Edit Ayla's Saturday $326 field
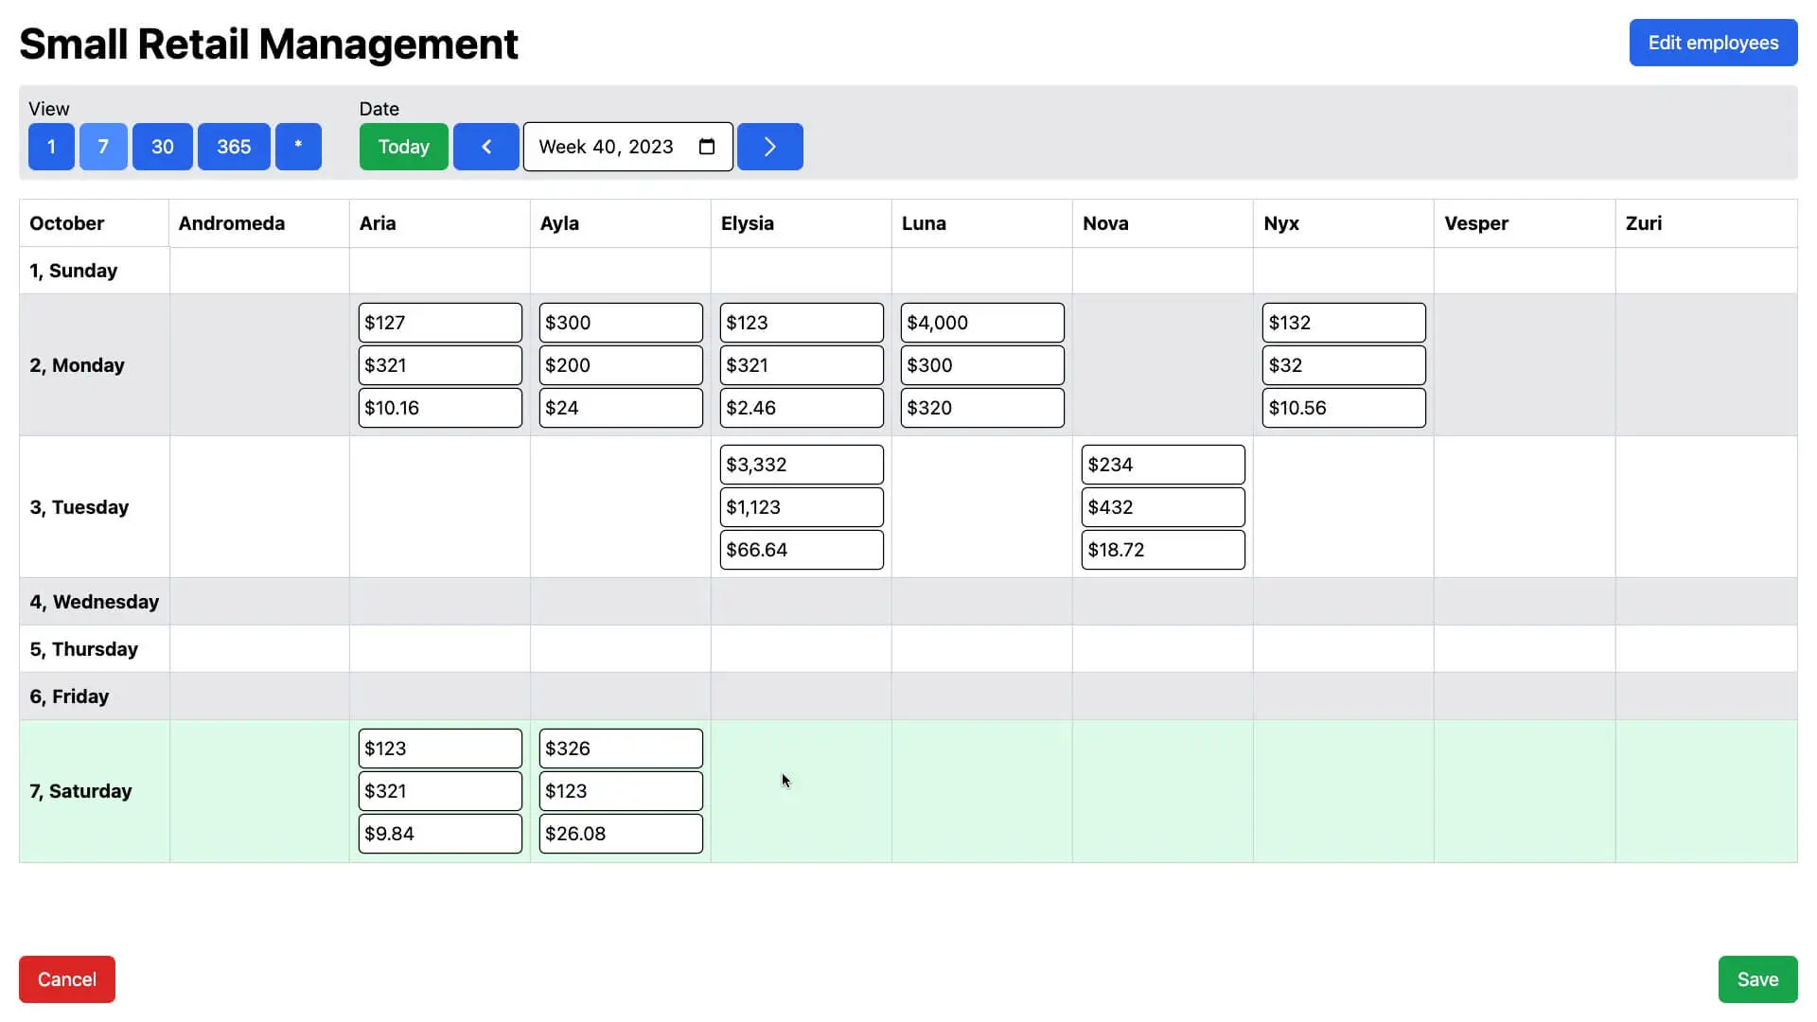 point(620,749)
